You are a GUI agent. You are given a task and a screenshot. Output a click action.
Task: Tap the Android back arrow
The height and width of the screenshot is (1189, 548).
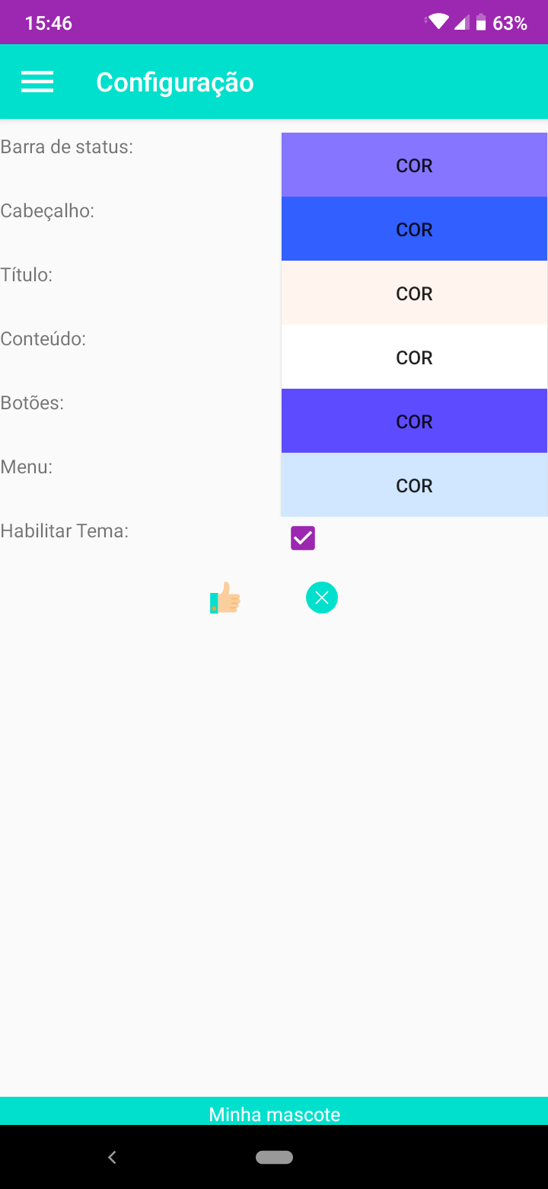pyautogui.click(x=112, y=1157)
